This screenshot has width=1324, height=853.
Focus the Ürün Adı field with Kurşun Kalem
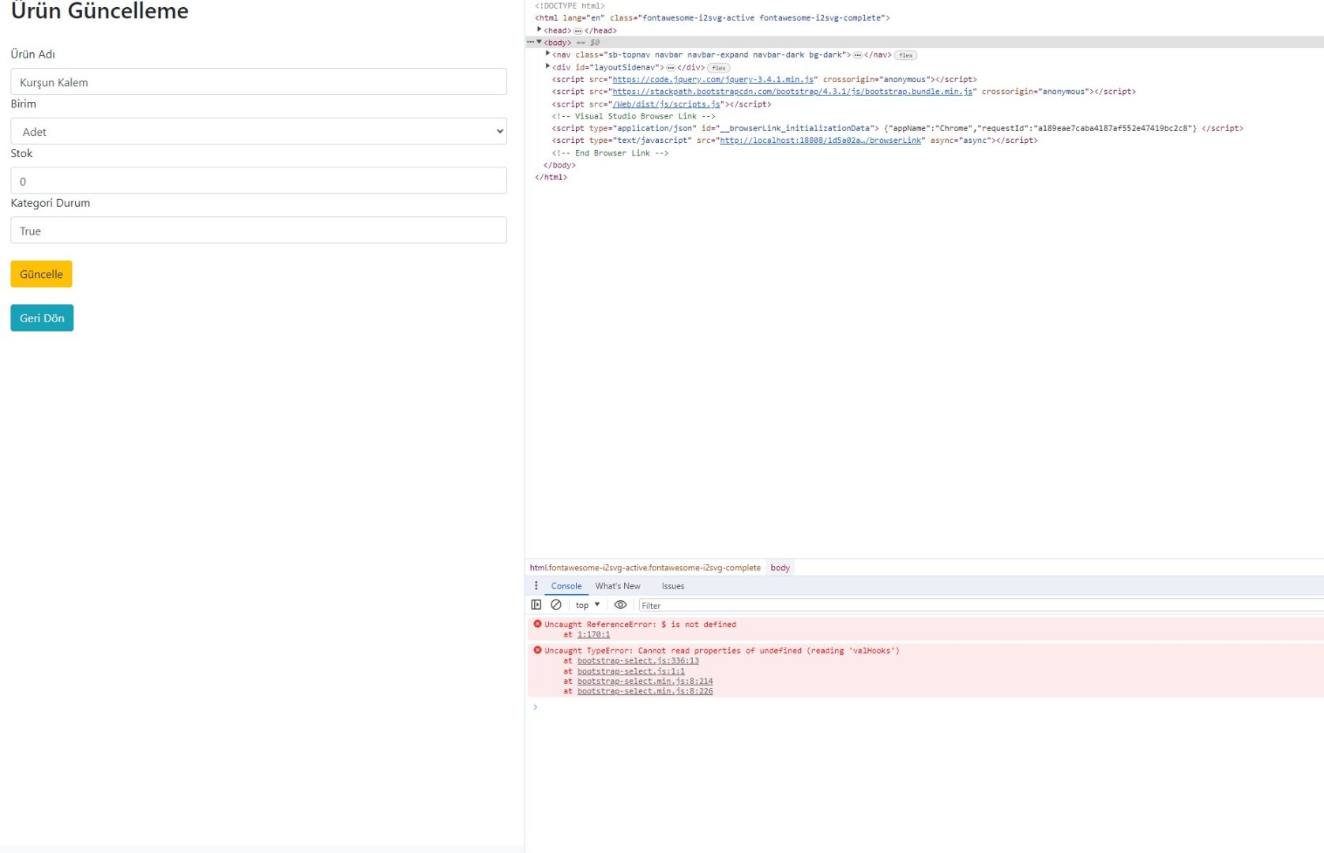(258, 81)
